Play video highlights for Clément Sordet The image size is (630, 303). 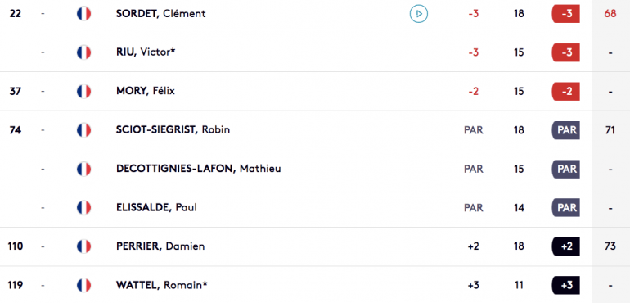coord(419,14)
